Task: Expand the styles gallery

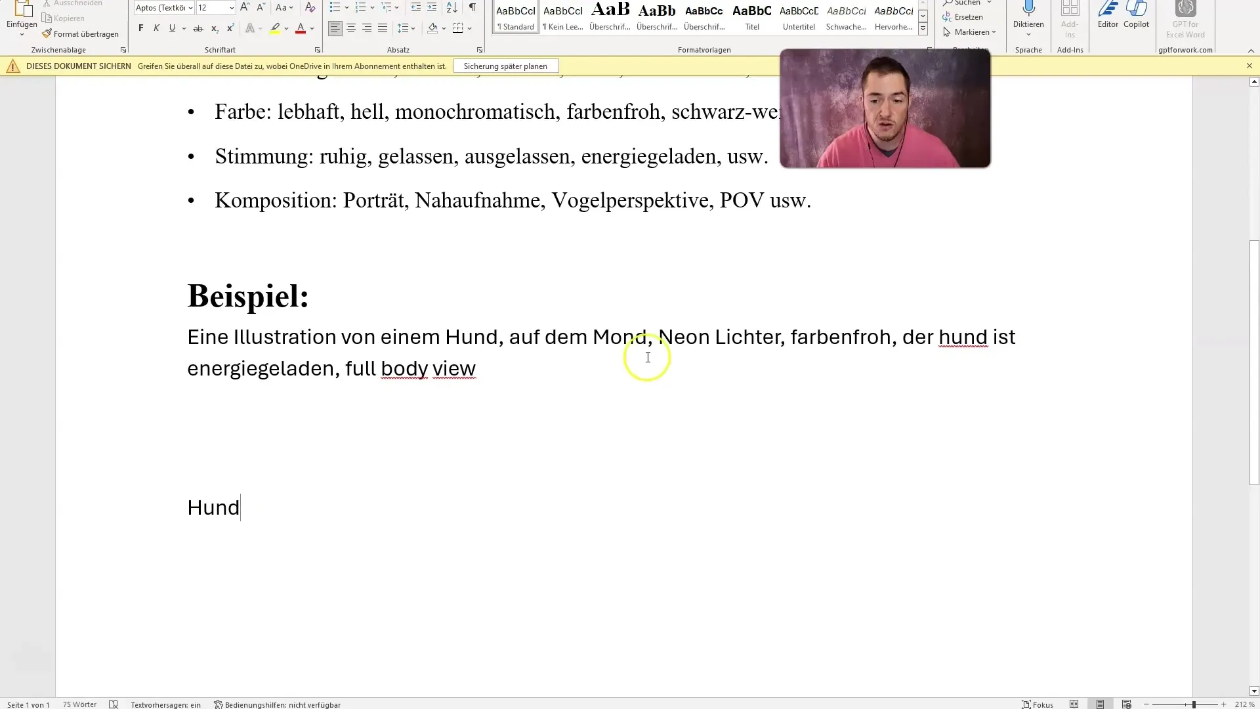Action: tap(923, 29)
